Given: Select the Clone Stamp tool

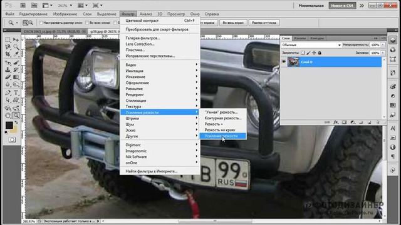Looking at the screenshot, I should [x=8, y=69].
